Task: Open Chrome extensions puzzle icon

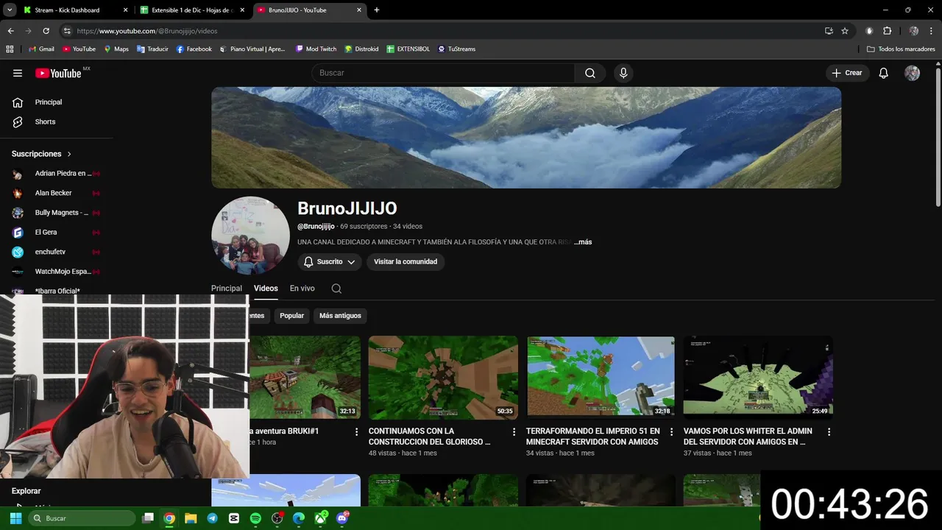Action: point(887,31)
